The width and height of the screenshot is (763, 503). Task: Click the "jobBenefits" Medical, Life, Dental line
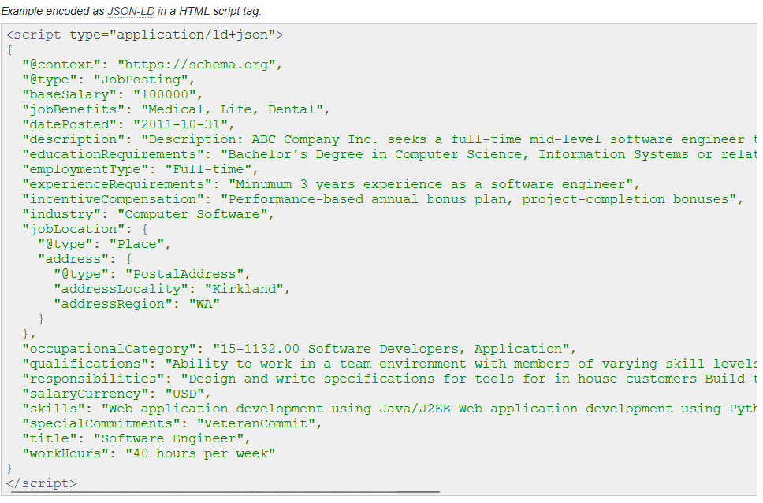tap(176, 110)
